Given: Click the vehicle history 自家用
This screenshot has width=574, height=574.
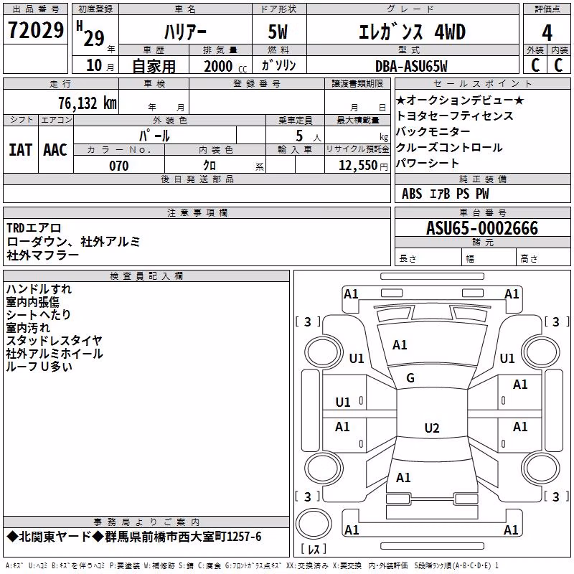Looking at the screenshot, I should 154,66.
